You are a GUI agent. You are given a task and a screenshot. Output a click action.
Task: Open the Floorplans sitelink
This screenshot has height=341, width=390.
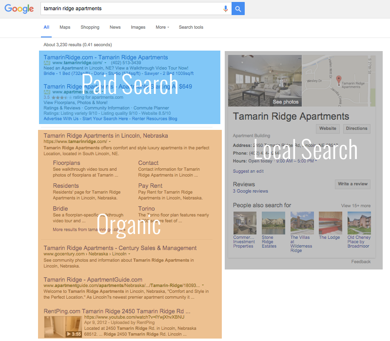[66, 163]
